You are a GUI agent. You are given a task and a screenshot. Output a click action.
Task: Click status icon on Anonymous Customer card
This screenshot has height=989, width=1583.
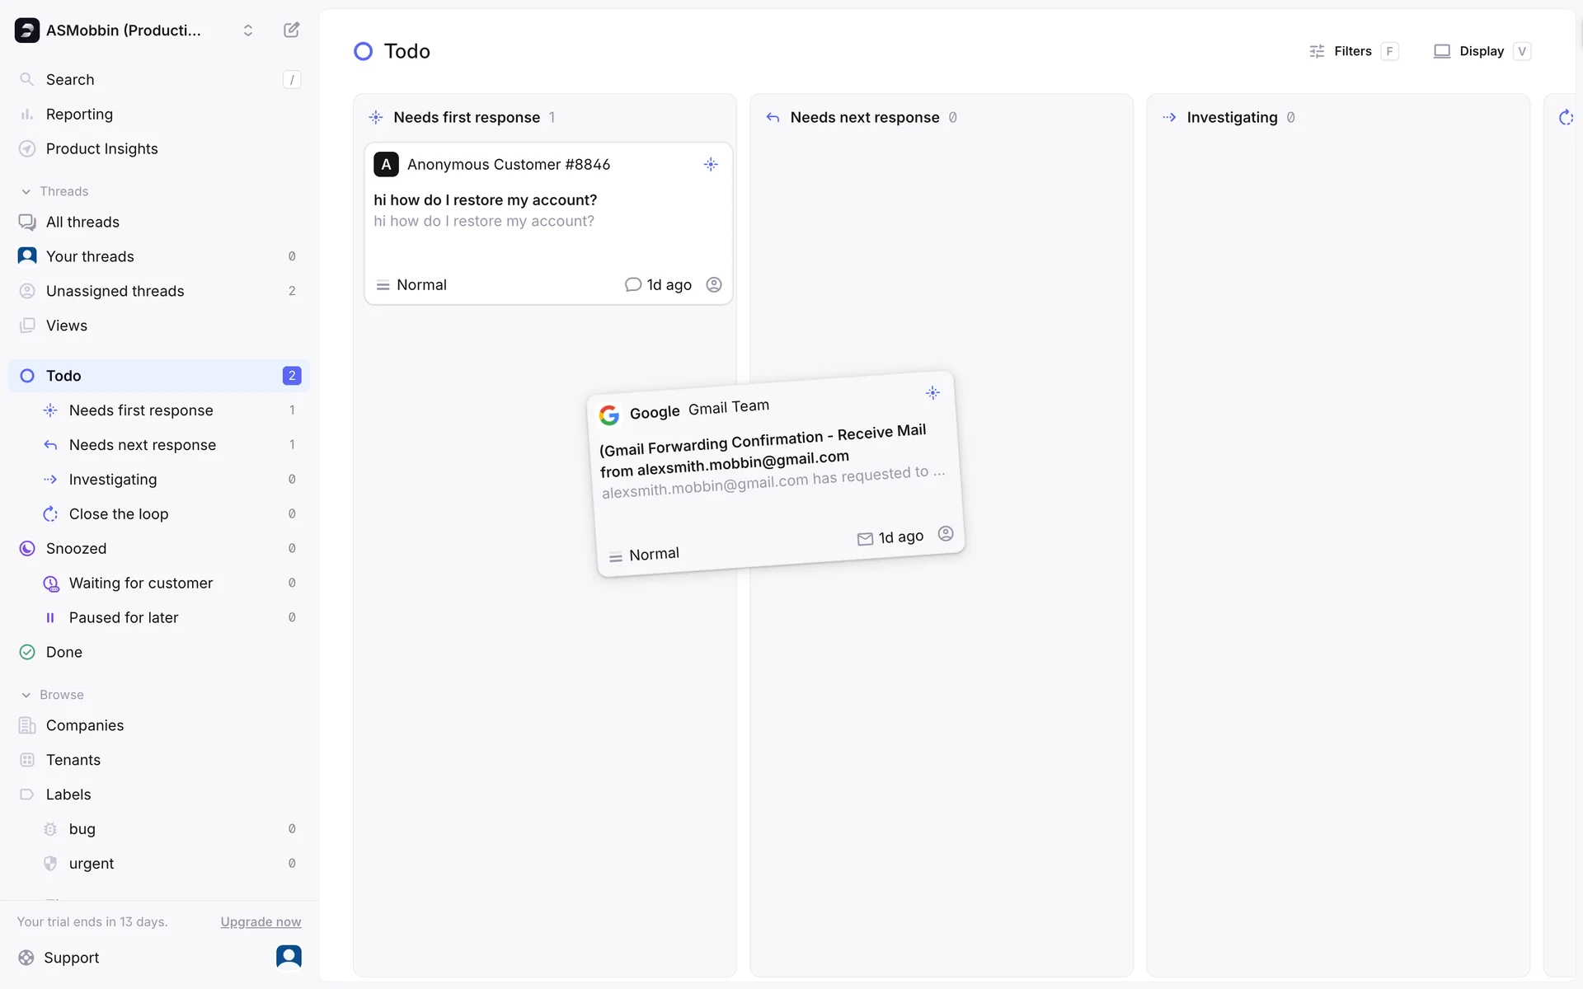tap(711, 165)
